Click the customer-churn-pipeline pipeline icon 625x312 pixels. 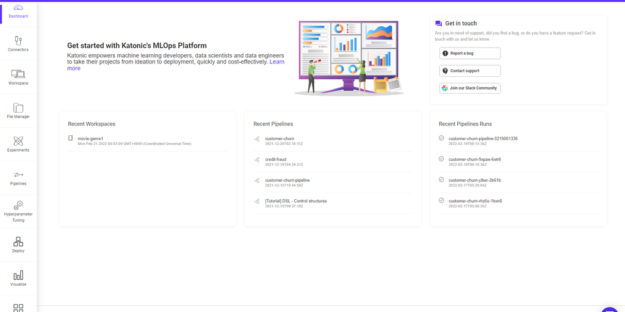coord(257,180)
